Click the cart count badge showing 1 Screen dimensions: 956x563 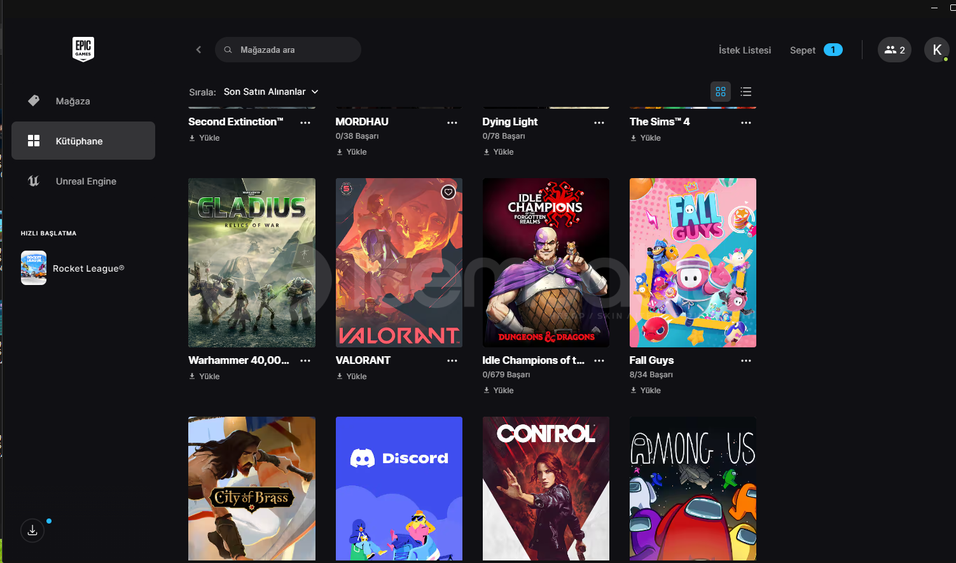[833, 50]
